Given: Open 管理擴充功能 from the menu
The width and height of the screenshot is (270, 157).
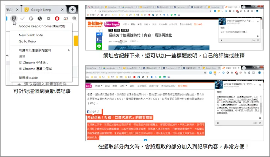Looking at the screenshot, I should click(x=28, y=78).
